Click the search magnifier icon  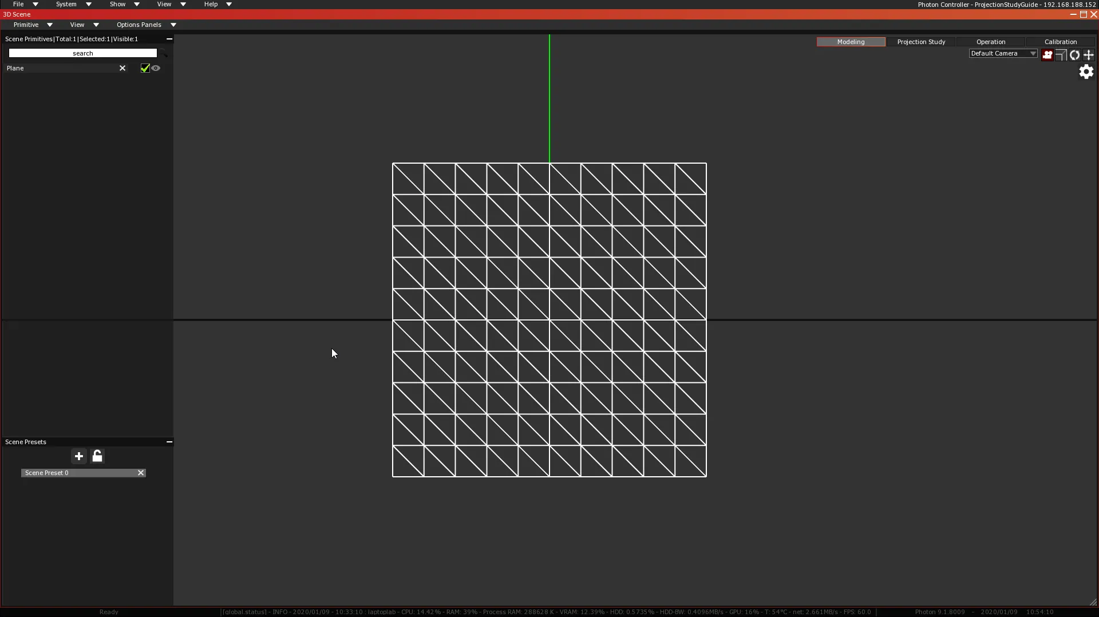point(164,53)
